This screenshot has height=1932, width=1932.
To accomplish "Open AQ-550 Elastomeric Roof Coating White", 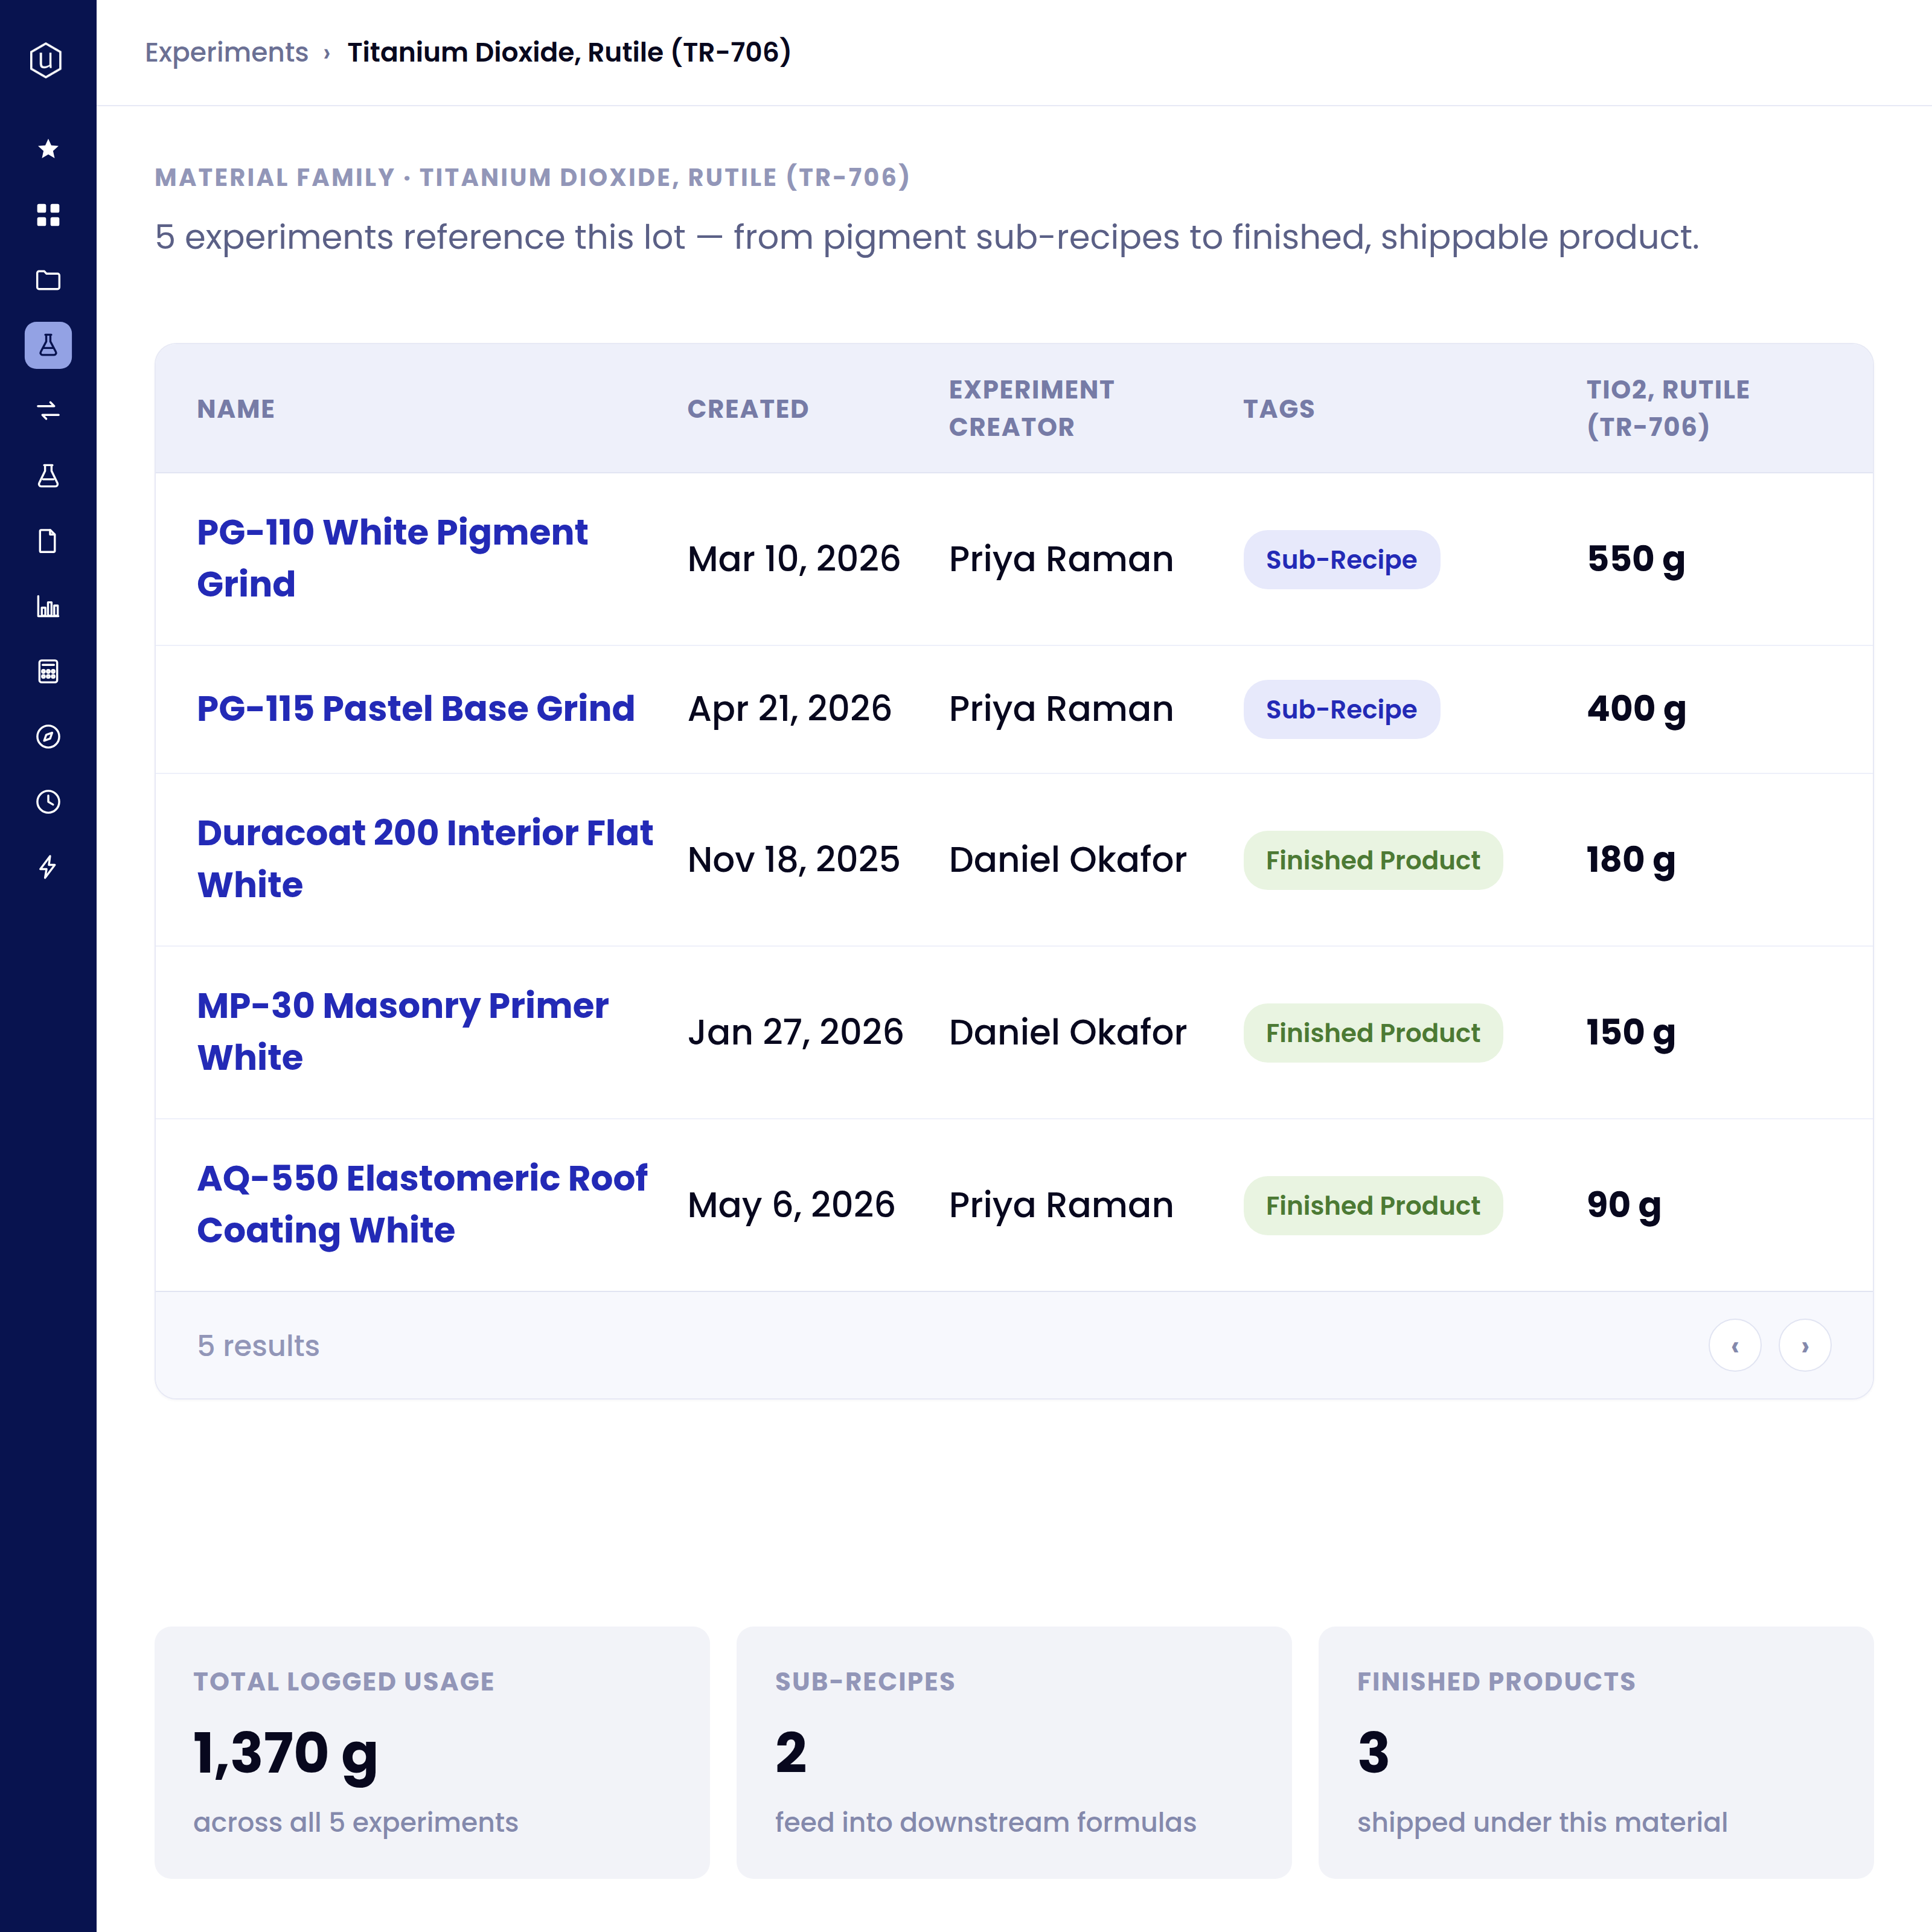I will point(422,1205).
